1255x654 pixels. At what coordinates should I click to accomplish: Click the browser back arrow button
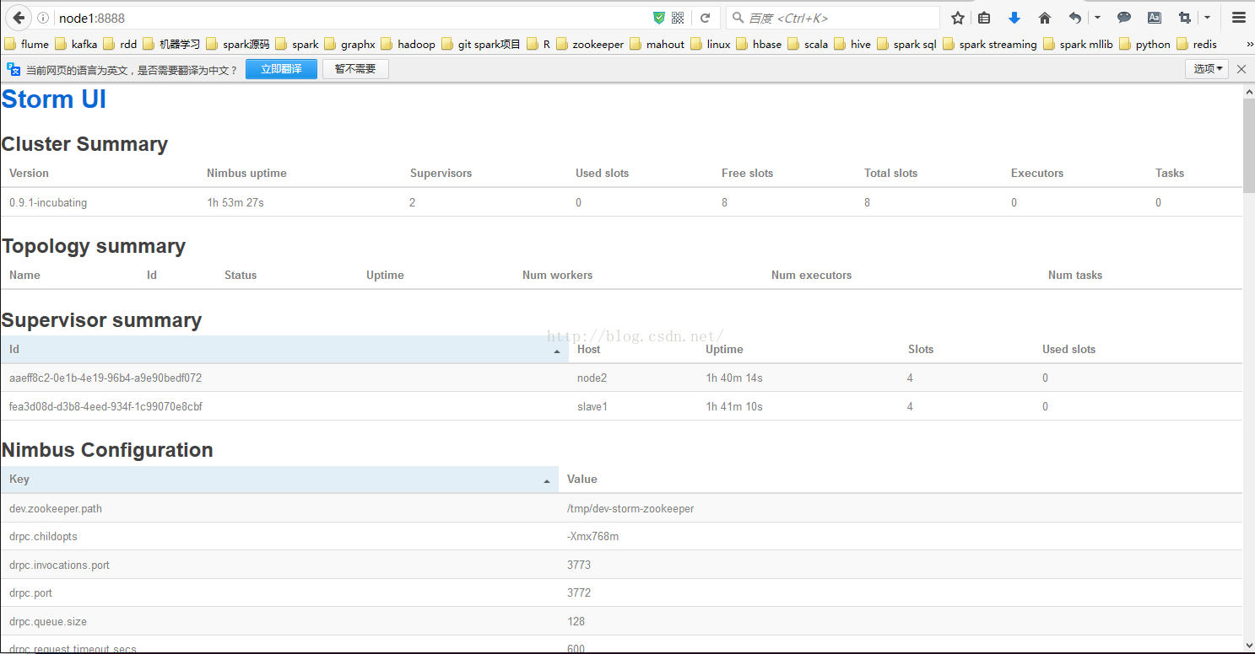pos(19,18)
